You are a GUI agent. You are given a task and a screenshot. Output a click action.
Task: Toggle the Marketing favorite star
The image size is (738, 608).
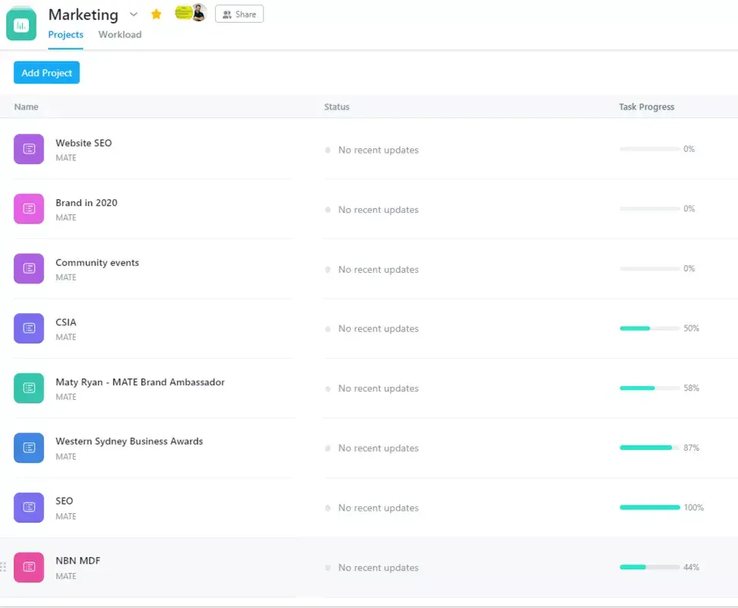click(x=156, y=14)
